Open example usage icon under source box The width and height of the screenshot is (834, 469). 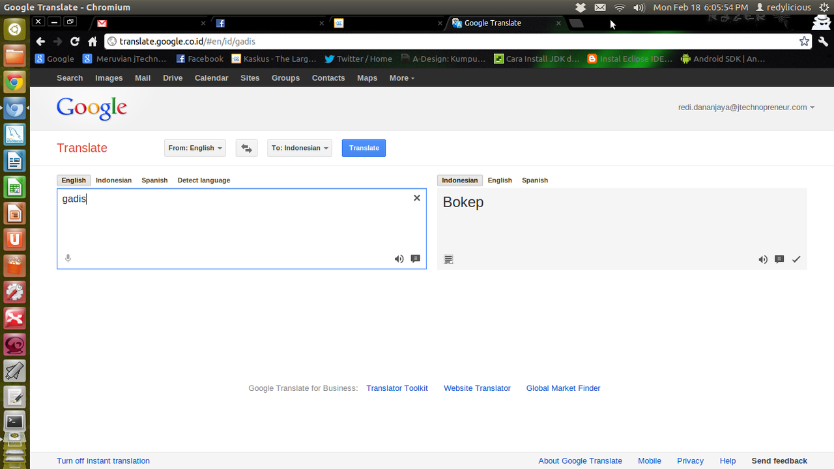pos(416,259)
